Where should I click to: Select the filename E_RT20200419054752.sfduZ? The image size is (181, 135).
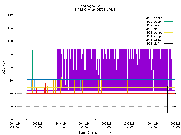[95, 10]
